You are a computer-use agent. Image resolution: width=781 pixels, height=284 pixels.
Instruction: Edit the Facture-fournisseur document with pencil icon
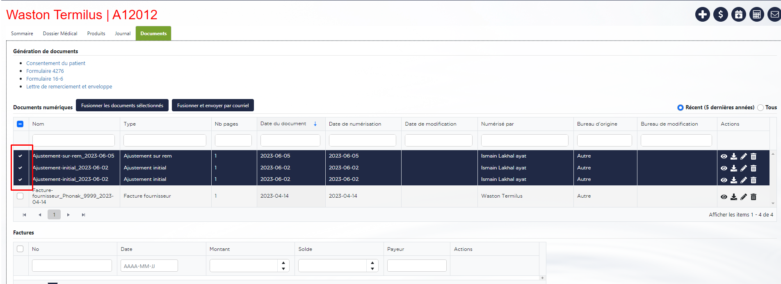click(x=744, y=197)
